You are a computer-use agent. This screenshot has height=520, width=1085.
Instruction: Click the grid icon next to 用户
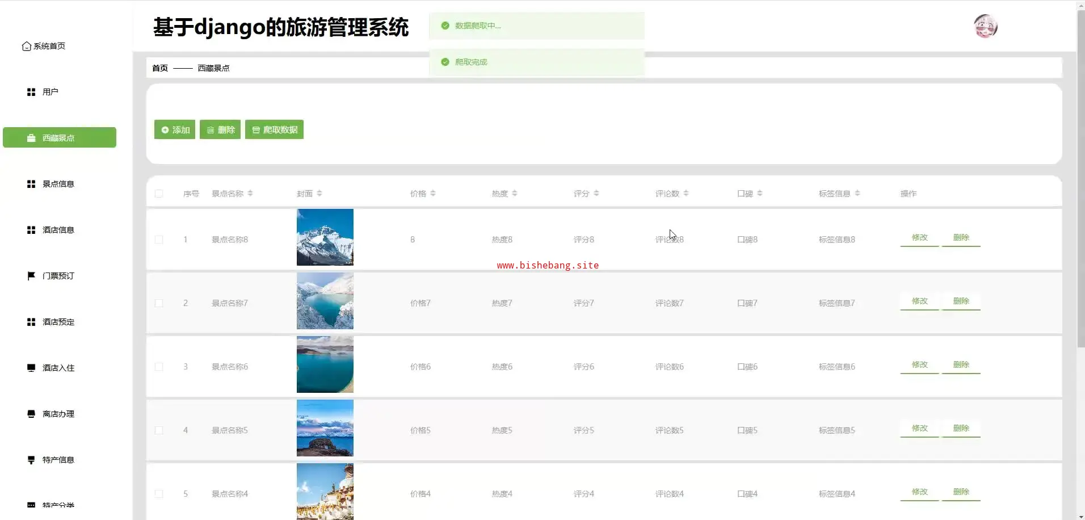point(31,92)
